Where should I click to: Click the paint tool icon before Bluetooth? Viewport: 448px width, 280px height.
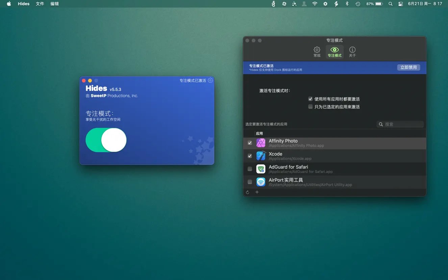click(336, 4)
